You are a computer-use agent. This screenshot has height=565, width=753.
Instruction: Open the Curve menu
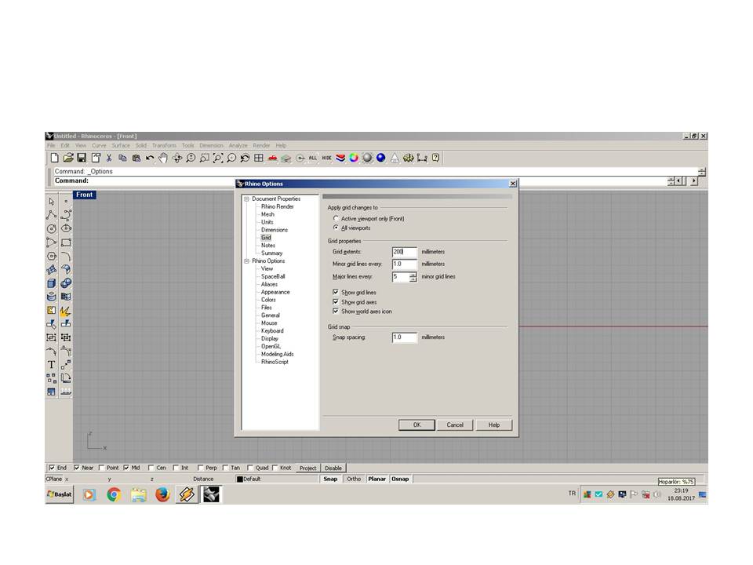(99, 146)
